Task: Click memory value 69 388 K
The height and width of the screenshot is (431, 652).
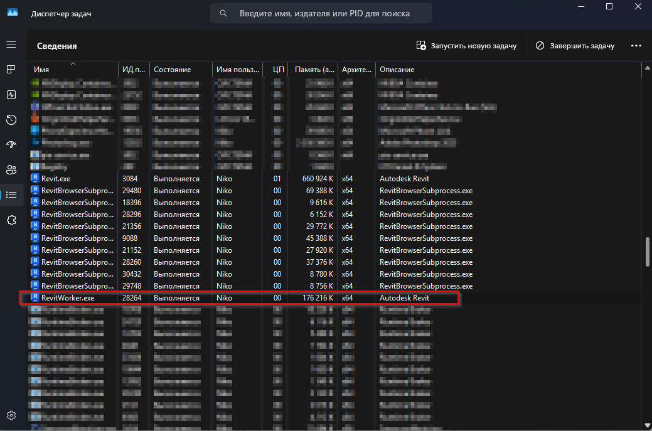Action: point(320,191)
